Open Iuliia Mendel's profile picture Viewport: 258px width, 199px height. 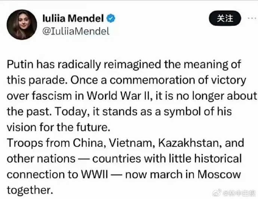pyautogui.click(x=22, y=25)
